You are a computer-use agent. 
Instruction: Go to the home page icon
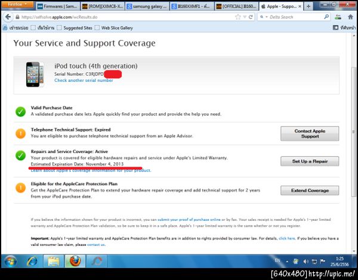(x=351, y=17)
